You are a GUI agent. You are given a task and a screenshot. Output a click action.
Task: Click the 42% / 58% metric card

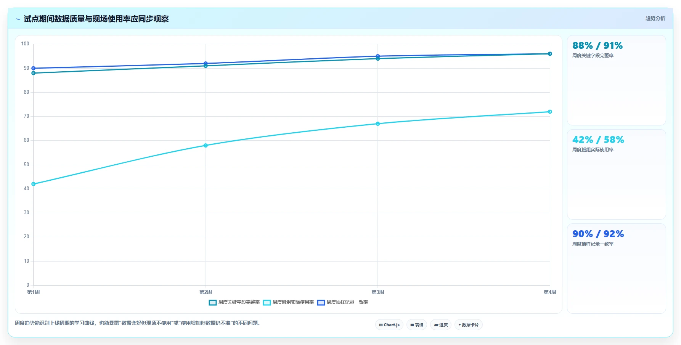616,175
